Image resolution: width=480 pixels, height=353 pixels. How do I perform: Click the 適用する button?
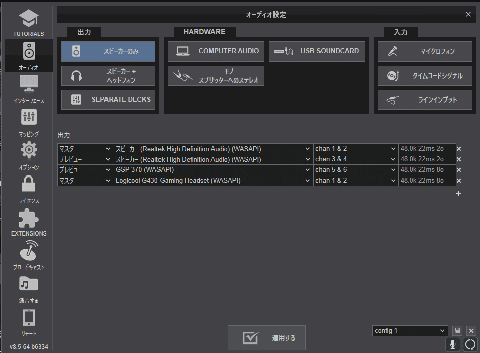(266, 338)
